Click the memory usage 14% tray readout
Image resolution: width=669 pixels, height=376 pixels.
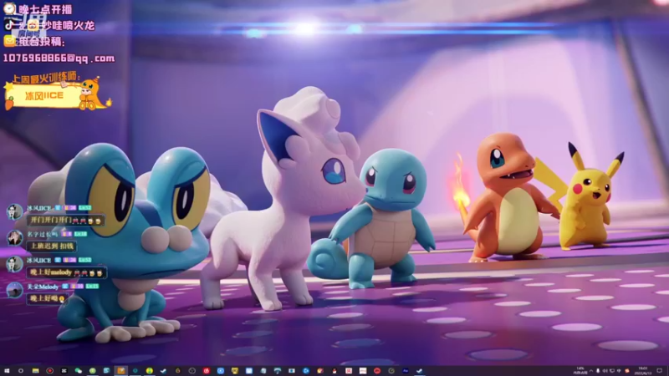point(580,371)
